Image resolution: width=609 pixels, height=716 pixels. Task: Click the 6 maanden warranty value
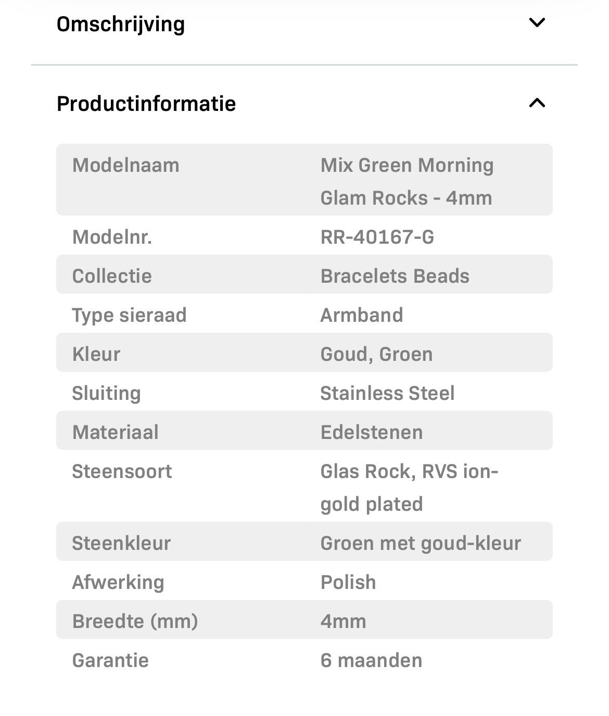371,660
